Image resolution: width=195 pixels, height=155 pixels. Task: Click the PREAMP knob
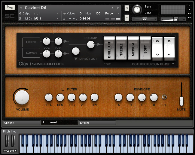click(x=91, y=44)
